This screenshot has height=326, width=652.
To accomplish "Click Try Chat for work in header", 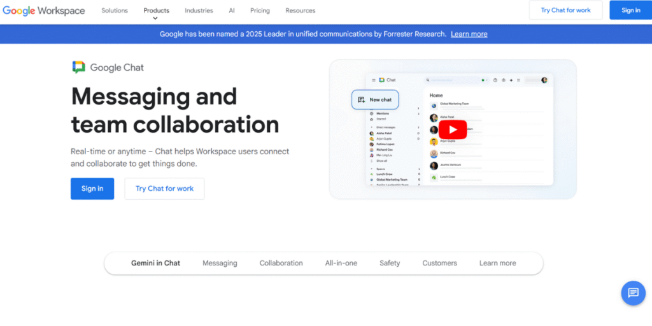I will [565, 10].
